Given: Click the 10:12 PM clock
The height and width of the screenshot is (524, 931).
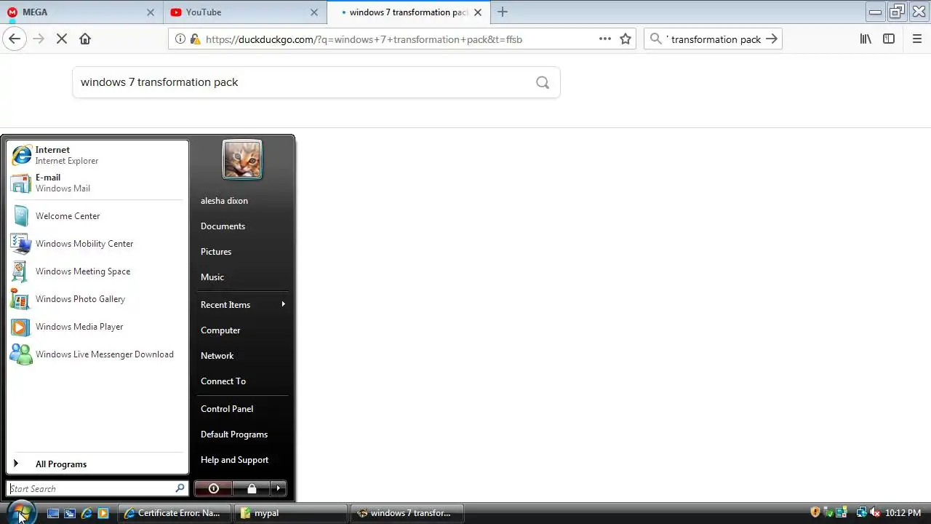Looking at the screenshot, I should click(x=903, y=513).
